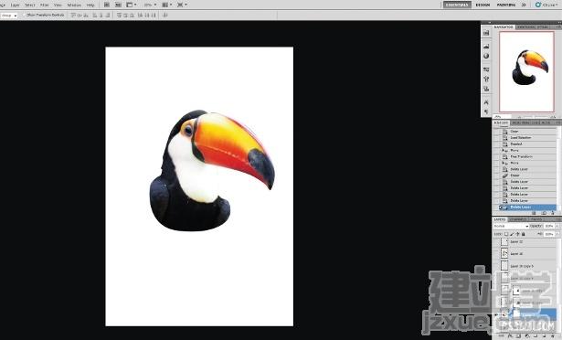This screenshot has height=340, width=562.
Task: Open the Filter menu
Action: point(45,5)
